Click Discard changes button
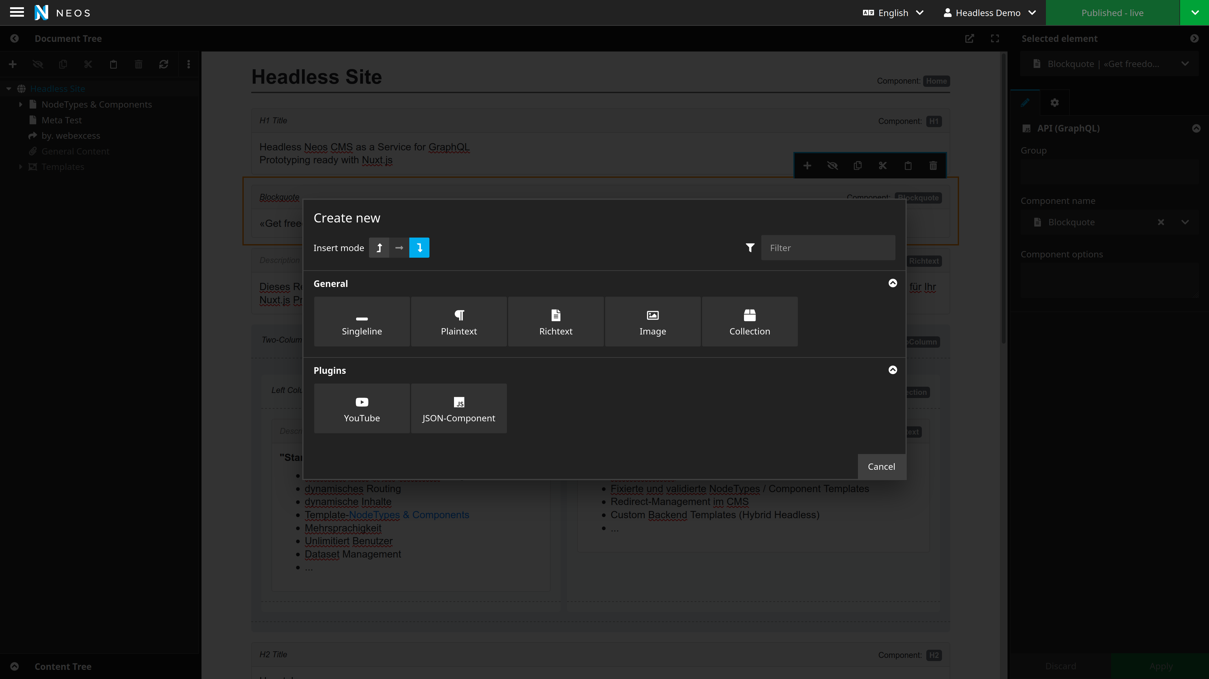1209x679 pixels. tap(1060, 666)
